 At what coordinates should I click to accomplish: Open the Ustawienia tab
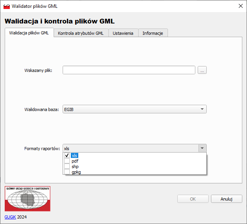coord(123,33)
